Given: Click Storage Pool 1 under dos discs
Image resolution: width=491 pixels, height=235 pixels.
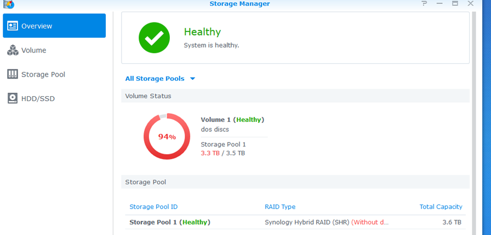Looking at the screenshot, I should point(224,144).
